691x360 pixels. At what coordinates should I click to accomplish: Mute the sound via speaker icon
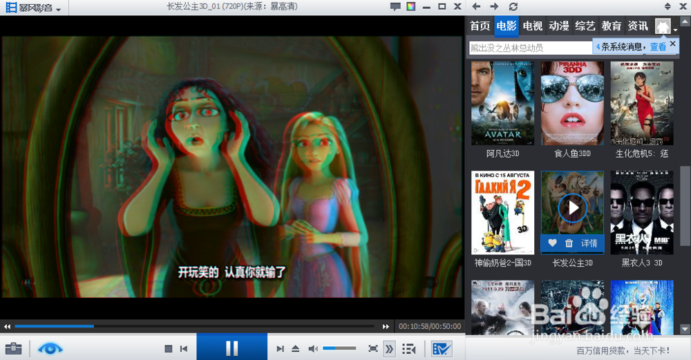[313, 349]
